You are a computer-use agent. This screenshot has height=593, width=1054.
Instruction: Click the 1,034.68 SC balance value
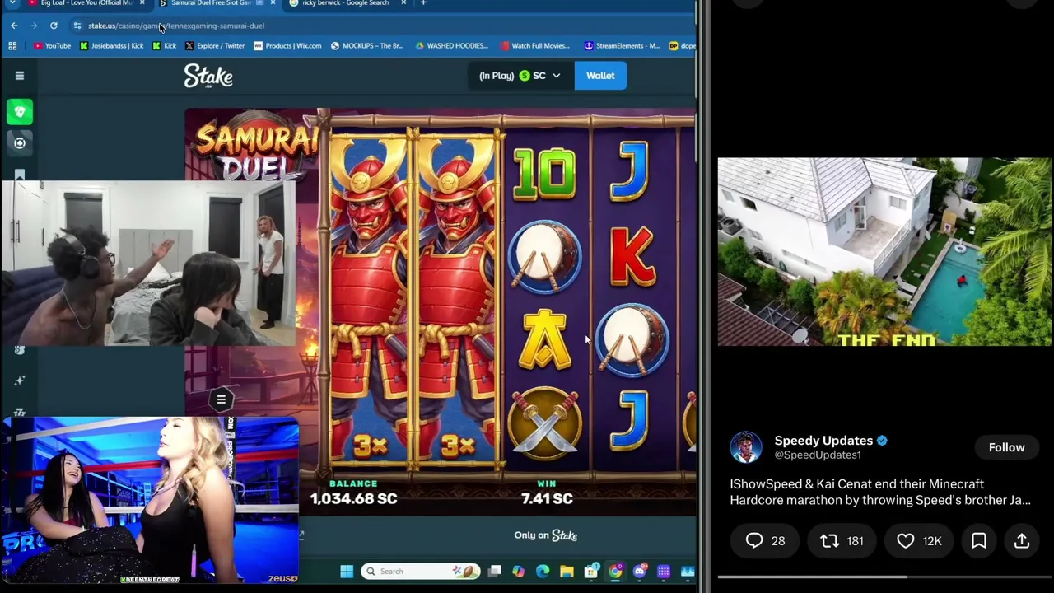point(353,498)
